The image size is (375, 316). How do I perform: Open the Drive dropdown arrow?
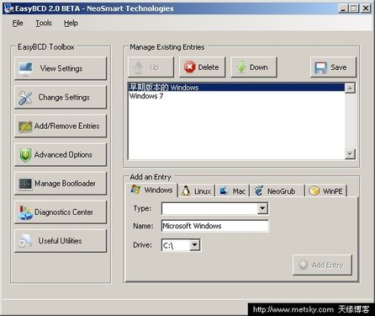194,245
